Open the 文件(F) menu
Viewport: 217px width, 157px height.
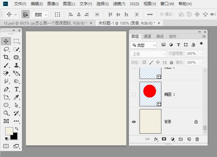(x=20, y=4)
